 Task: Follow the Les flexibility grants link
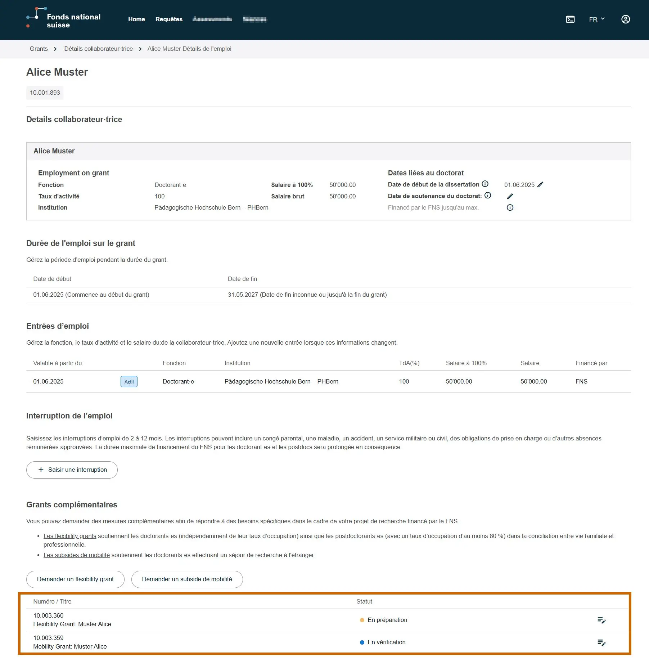coord(70,536)
